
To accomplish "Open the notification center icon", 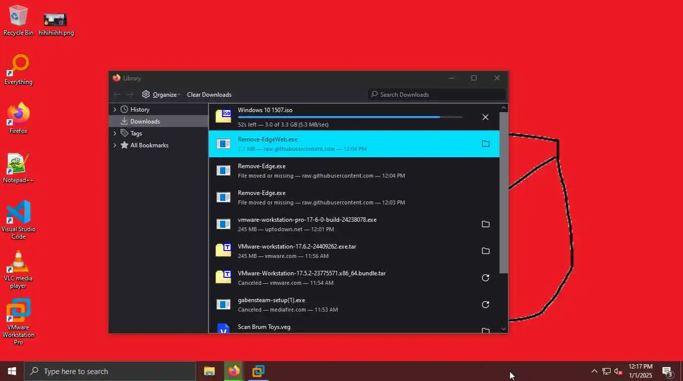I will tap(667, 372).
